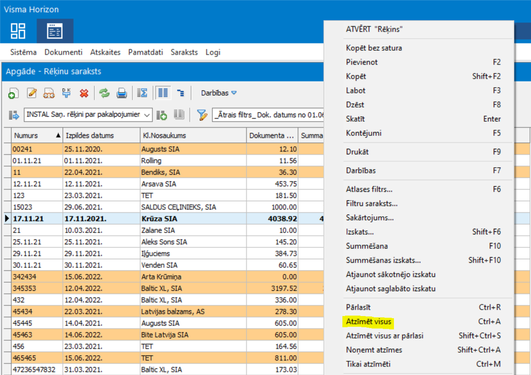Toggle the column list view button
The width and height of the screenshot is (531, 375).
[163, 93]
